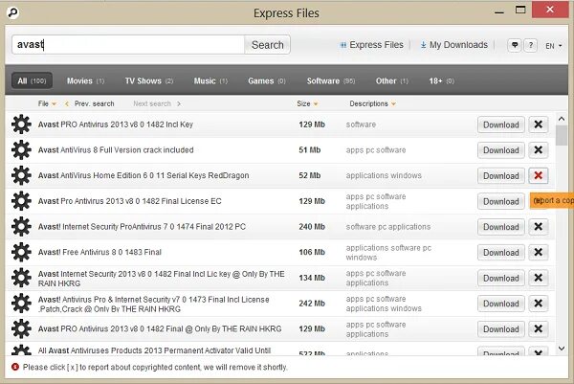
Task: Click gear icon for Avast PRO Antivirus Incl Key
Action: tap(21, 124)
